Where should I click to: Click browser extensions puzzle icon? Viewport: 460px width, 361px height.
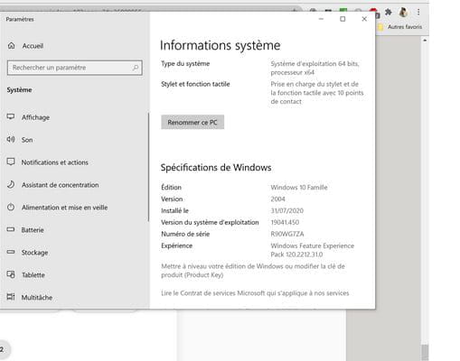point(388,12)
